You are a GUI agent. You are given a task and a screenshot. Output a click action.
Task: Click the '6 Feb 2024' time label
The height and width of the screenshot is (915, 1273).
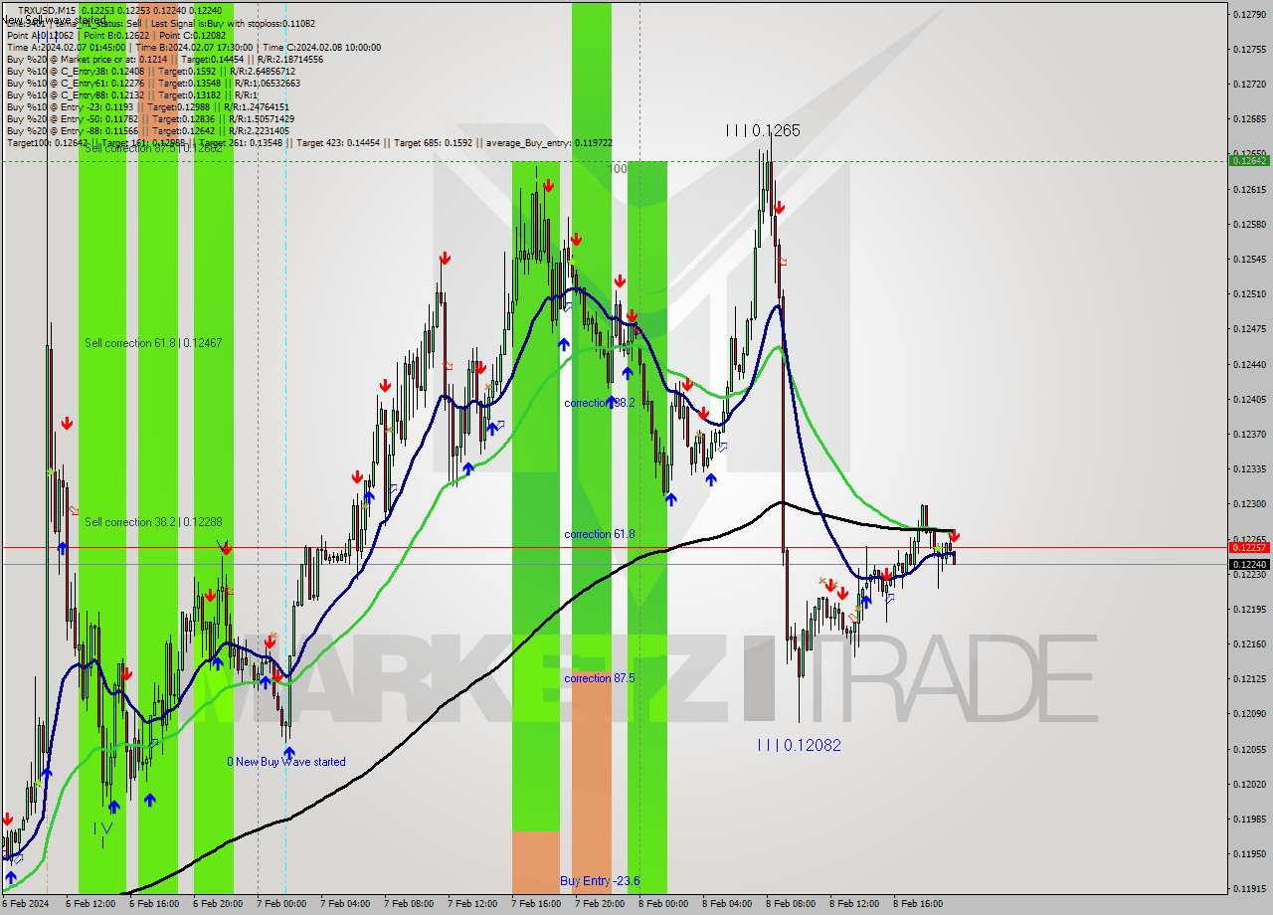click(26, 904)
